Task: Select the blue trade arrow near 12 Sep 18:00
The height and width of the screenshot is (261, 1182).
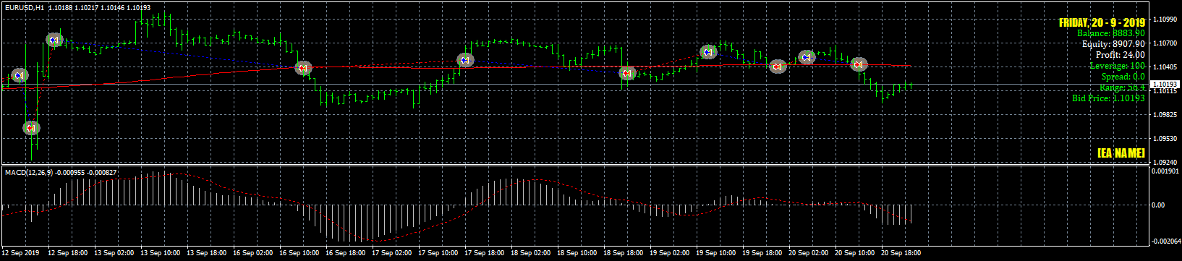Action: (x=54, y=40)
